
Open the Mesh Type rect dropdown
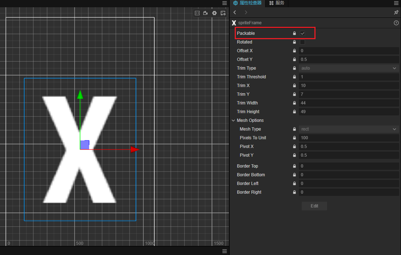pos(349,129)
